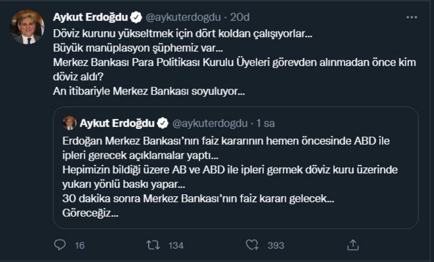
Task: Click the small avatar in the quoted tweet
Action: 70,123
